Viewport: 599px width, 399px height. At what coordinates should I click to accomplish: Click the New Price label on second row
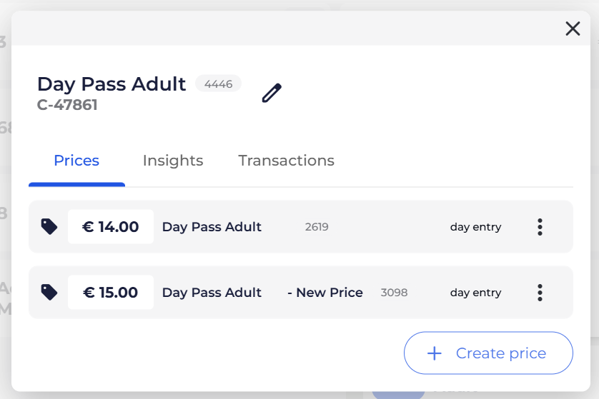coord(325,293)
